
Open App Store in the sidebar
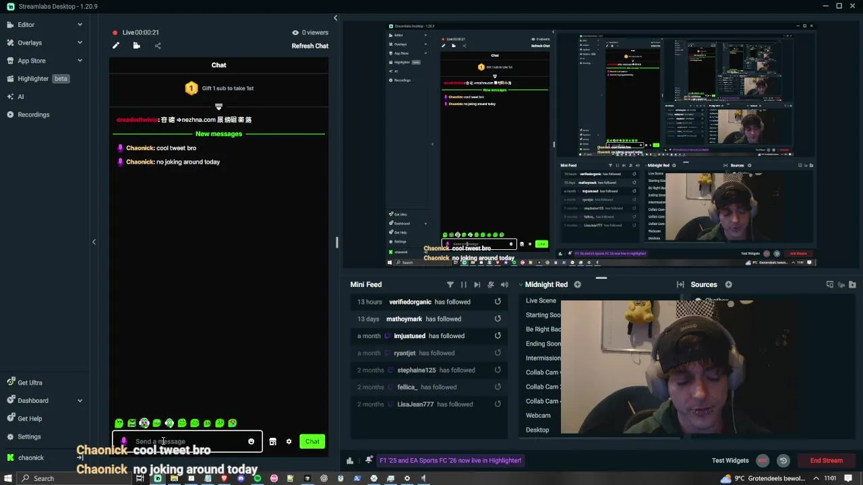coord(31,61)
